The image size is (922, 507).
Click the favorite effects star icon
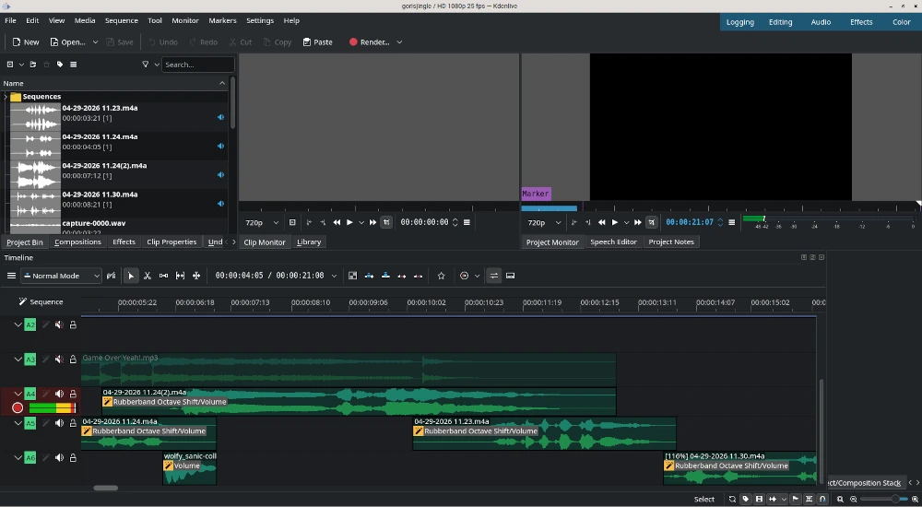tap(442, 276)
